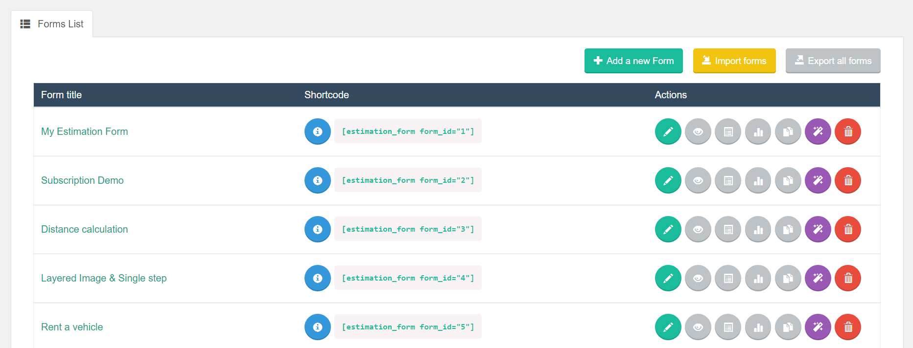Show shortcode info for Distance calculation
The height and width of the screenshot is (348, 913).
click(x=318, y=229)
